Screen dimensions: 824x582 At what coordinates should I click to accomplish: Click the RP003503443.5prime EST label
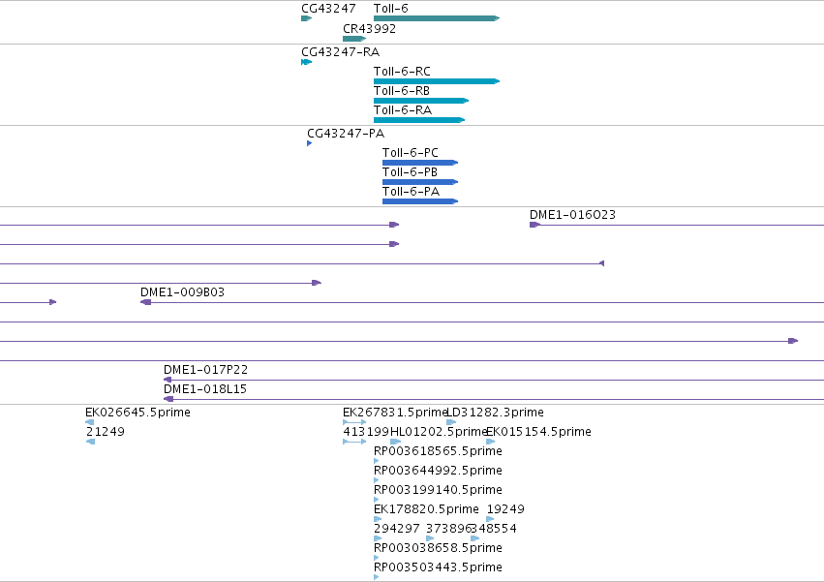(438, 568)
